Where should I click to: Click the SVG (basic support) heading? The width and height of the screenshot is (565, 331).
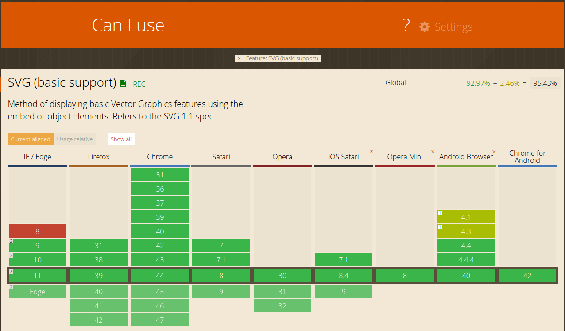[62, 83]
